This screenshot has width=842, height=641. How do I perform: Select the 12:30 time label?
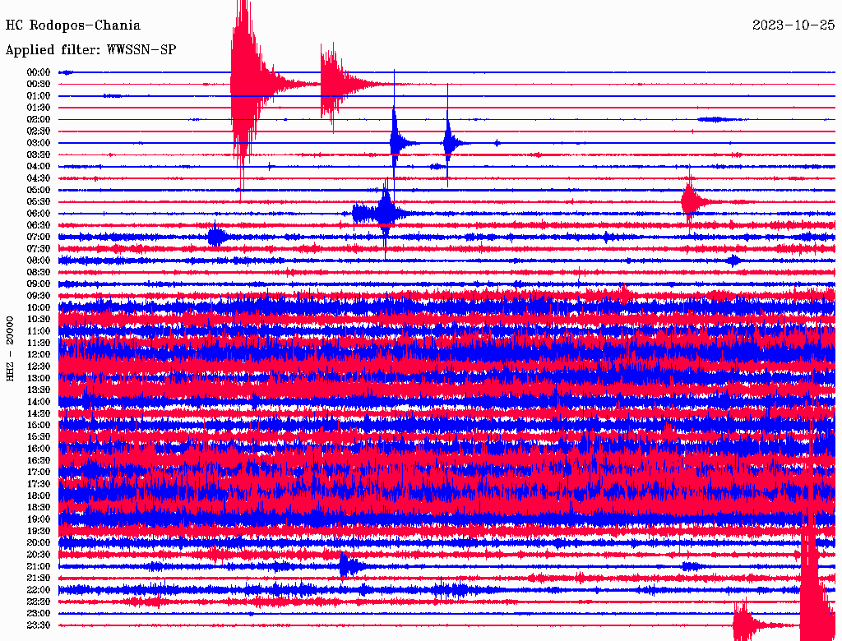coord(39,367)
